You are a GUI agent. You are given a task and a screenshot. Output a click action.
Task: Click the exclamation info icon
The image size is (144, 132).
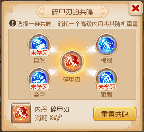(x=13, y=23)
